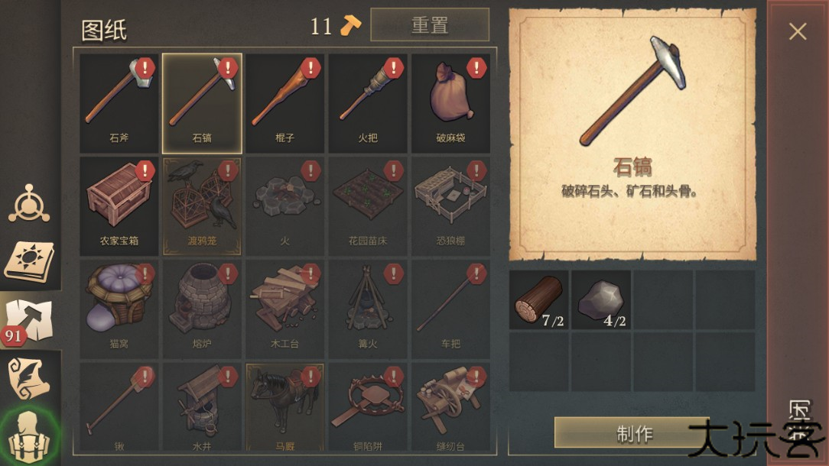Click the wood log material slot
The width and height of the screenshot is (829, 466).
click(538, 300)
